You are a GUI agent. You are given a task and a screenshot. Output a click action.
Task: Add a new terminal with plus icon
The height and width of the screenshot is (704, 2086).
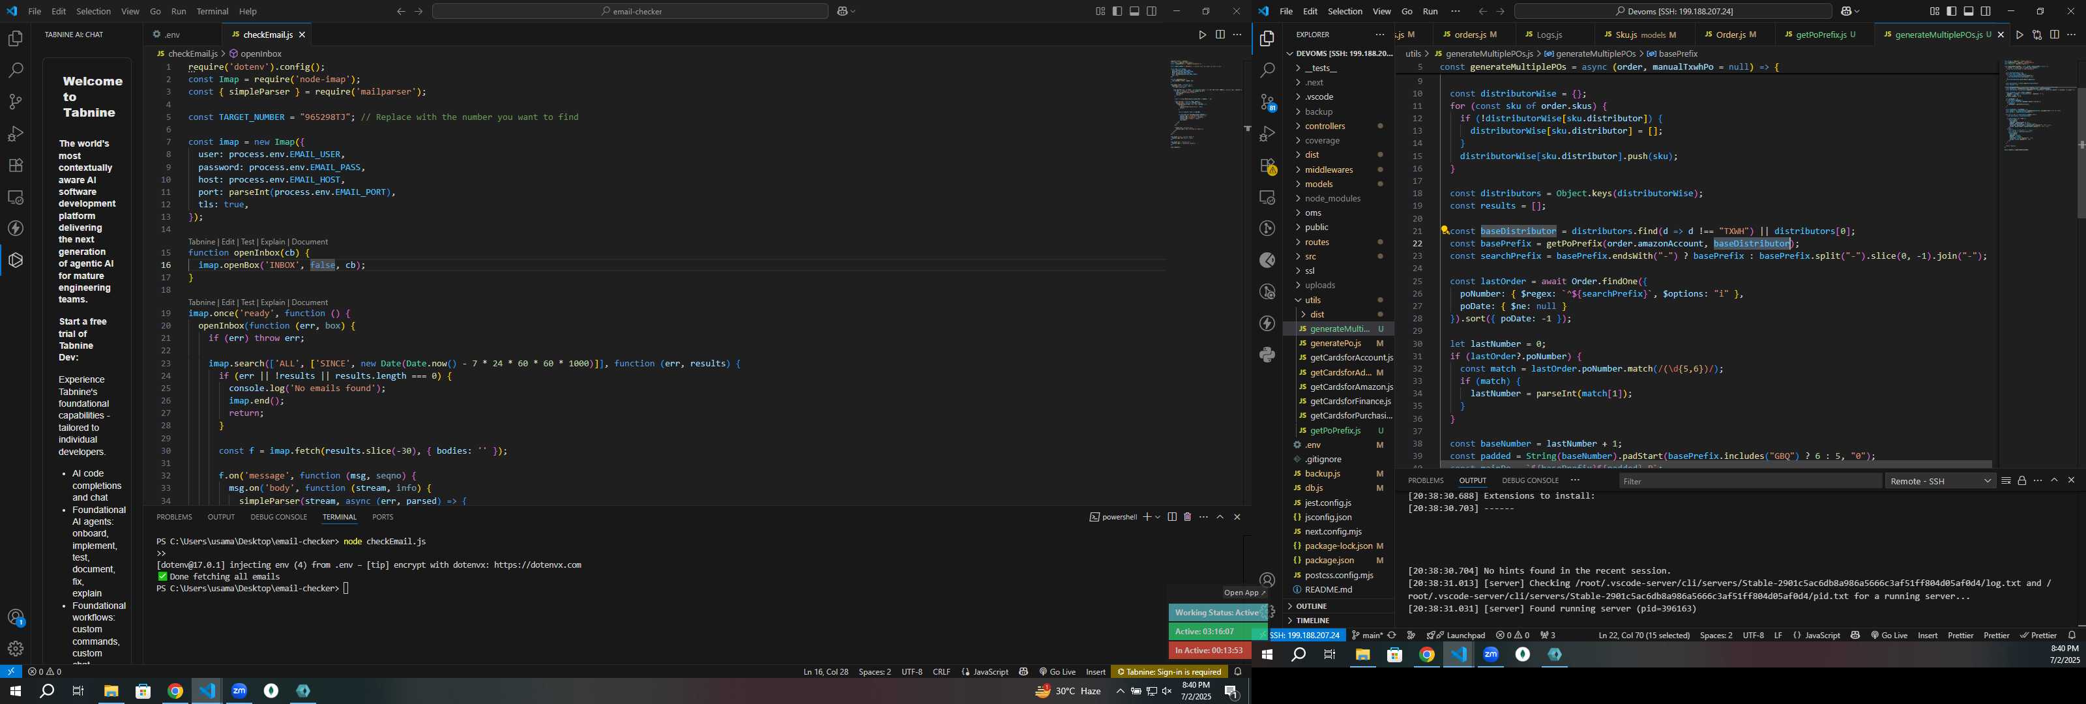point(1147,517)
